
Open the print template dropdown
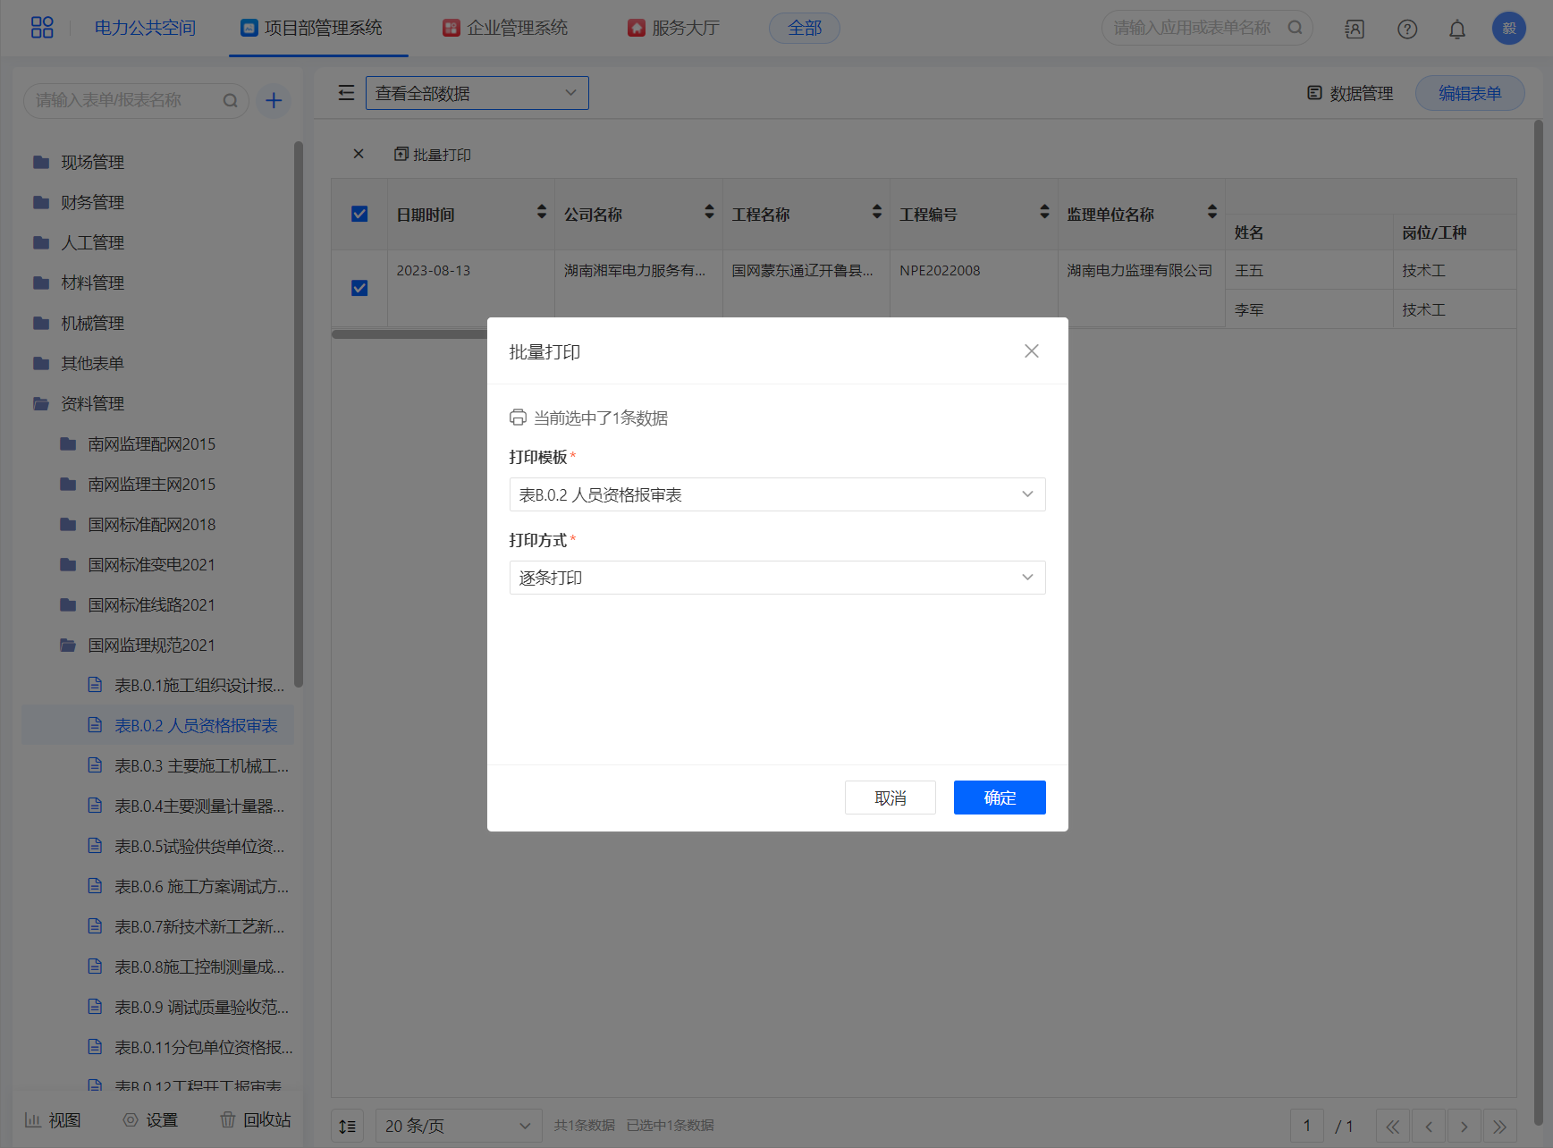777,494
